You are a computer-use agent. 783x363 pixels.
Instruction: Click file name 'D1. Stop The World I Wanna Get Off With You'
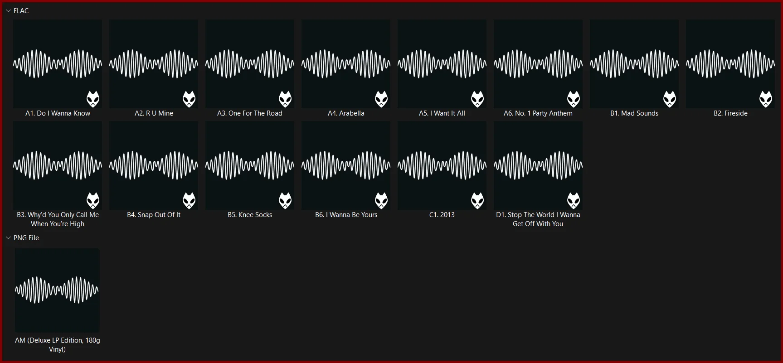538,219
